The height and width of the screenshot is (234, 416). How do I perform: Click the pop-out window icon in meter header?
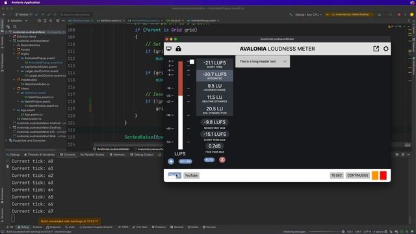click(376, 49)
